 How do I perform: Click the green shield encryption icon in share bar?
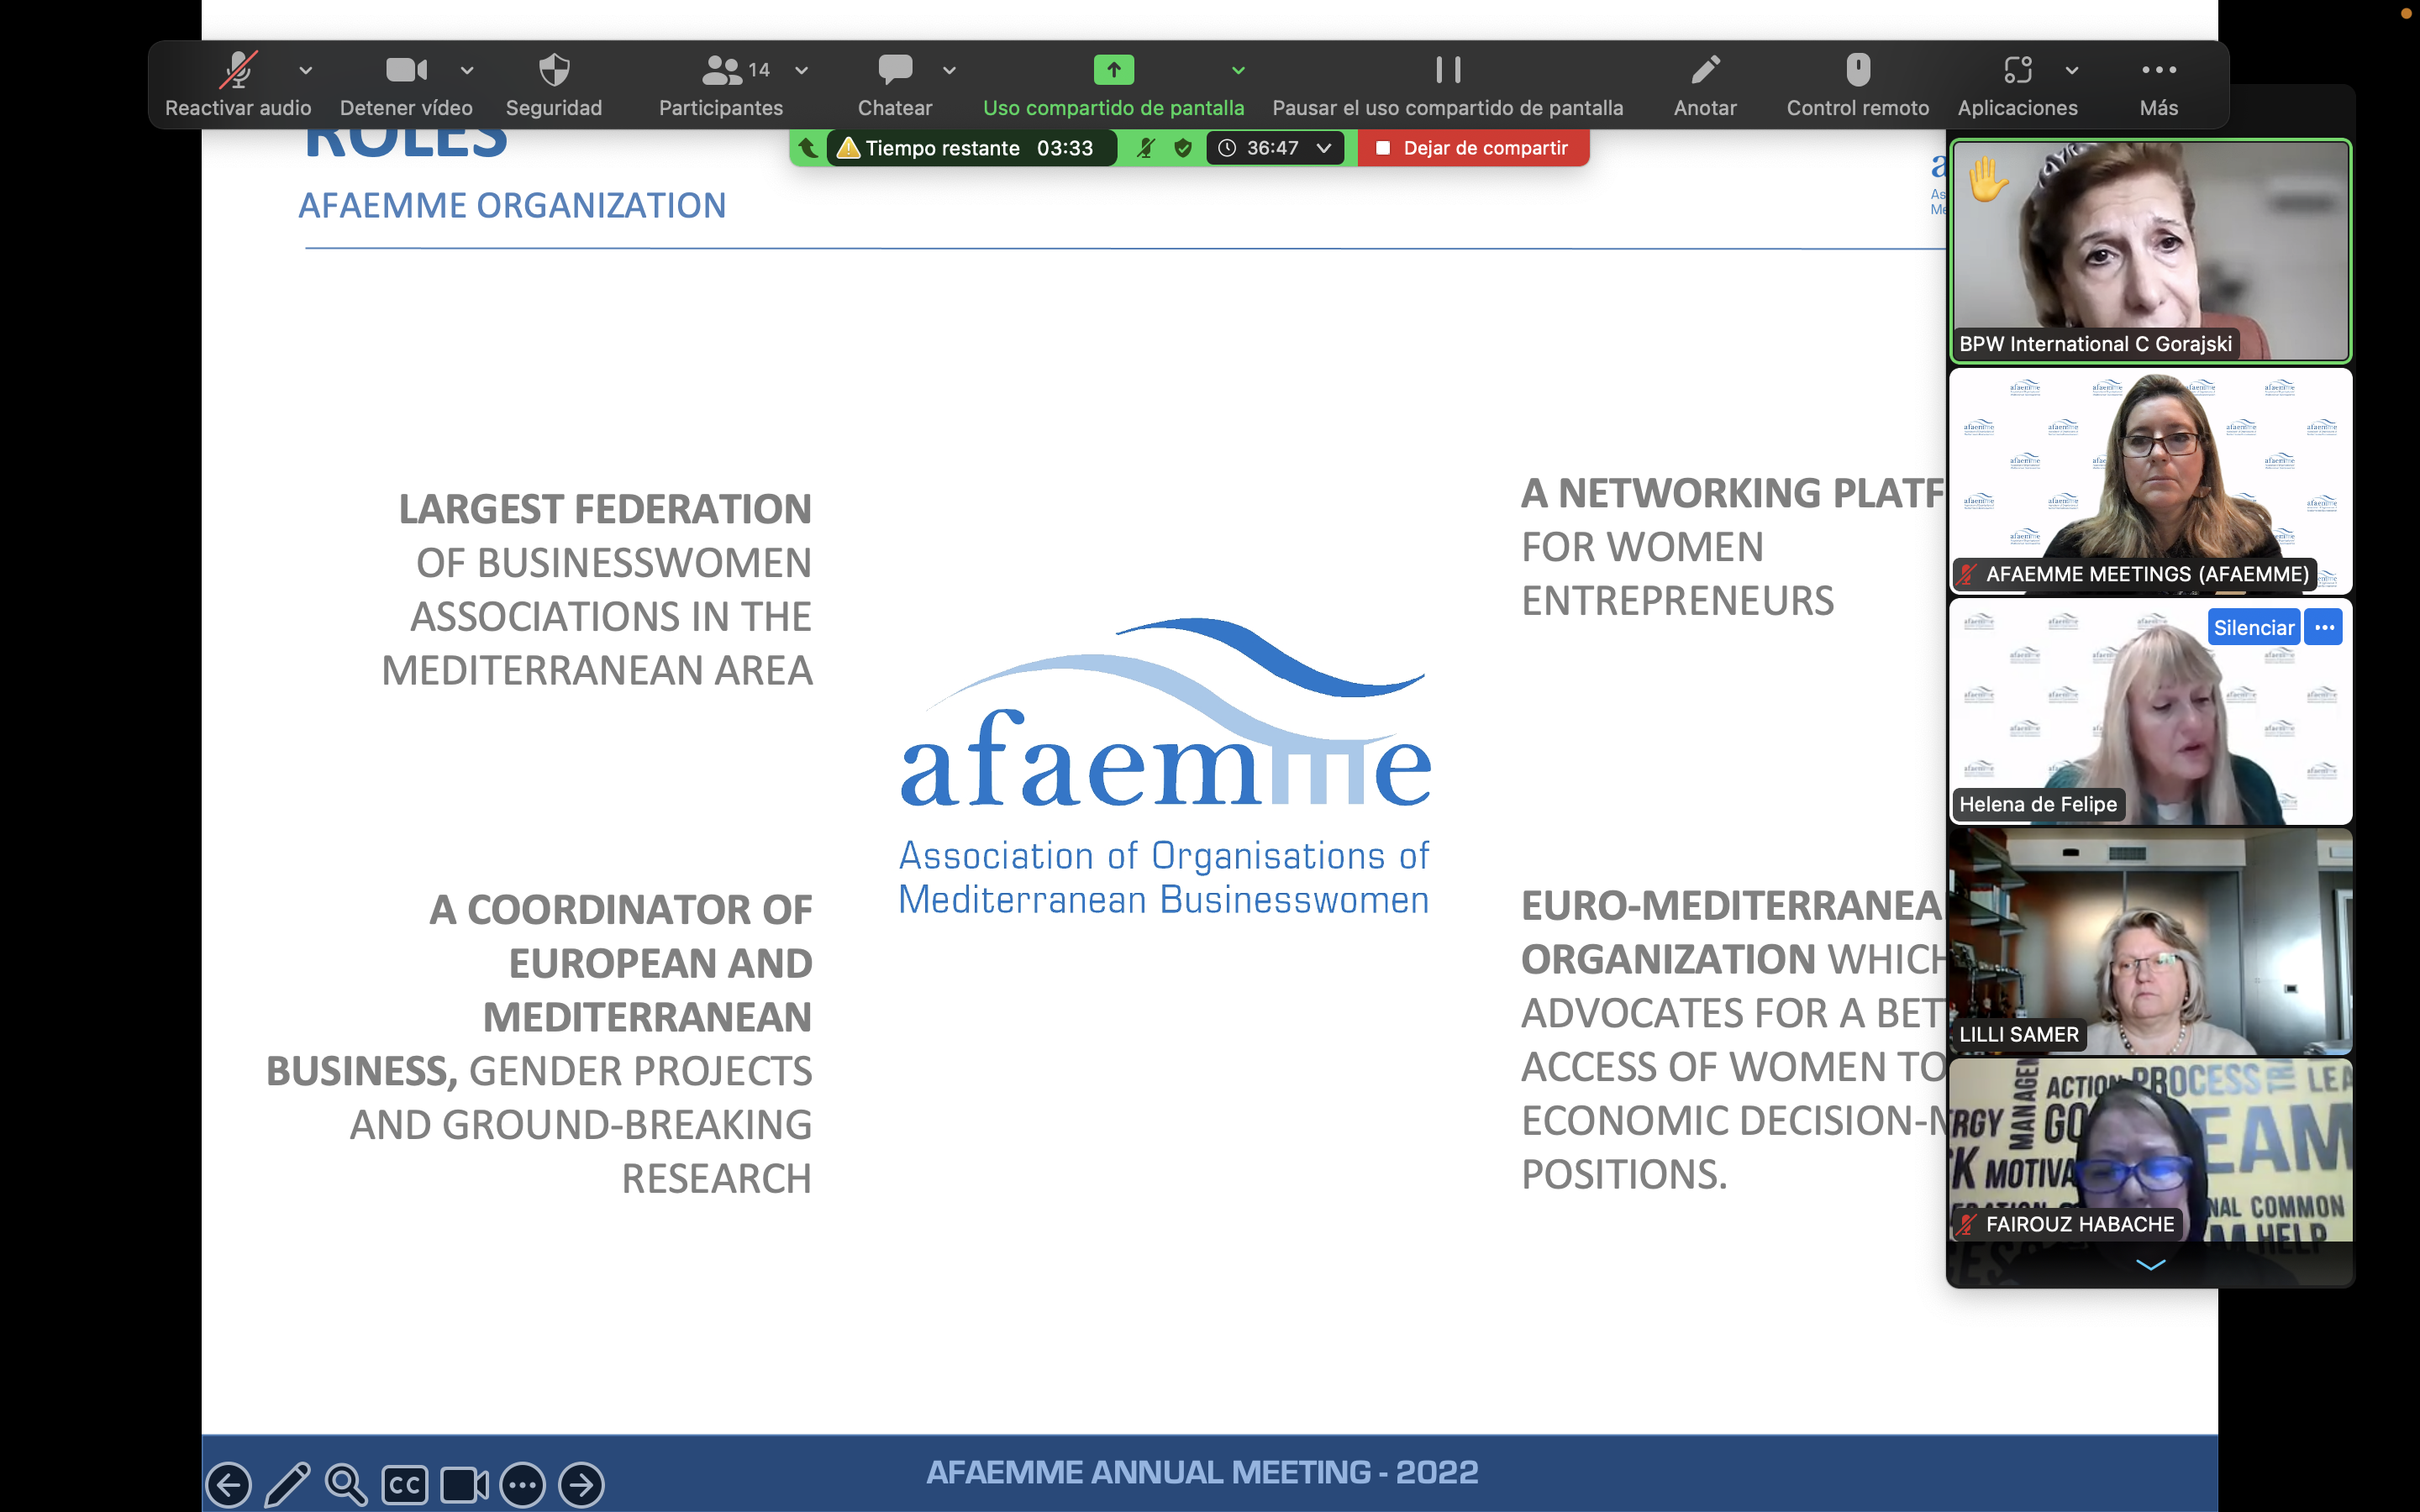[x=1183, y=148]
